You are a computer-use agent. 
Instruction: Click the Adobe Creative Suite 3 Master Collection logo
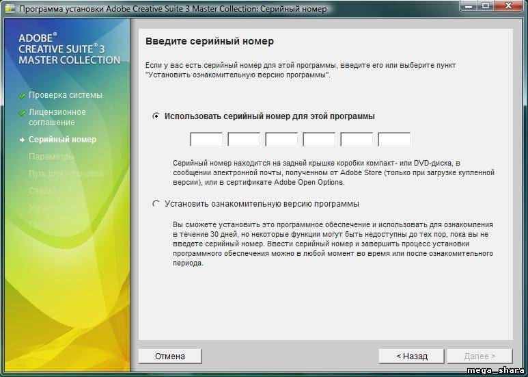tap(70, 49)
